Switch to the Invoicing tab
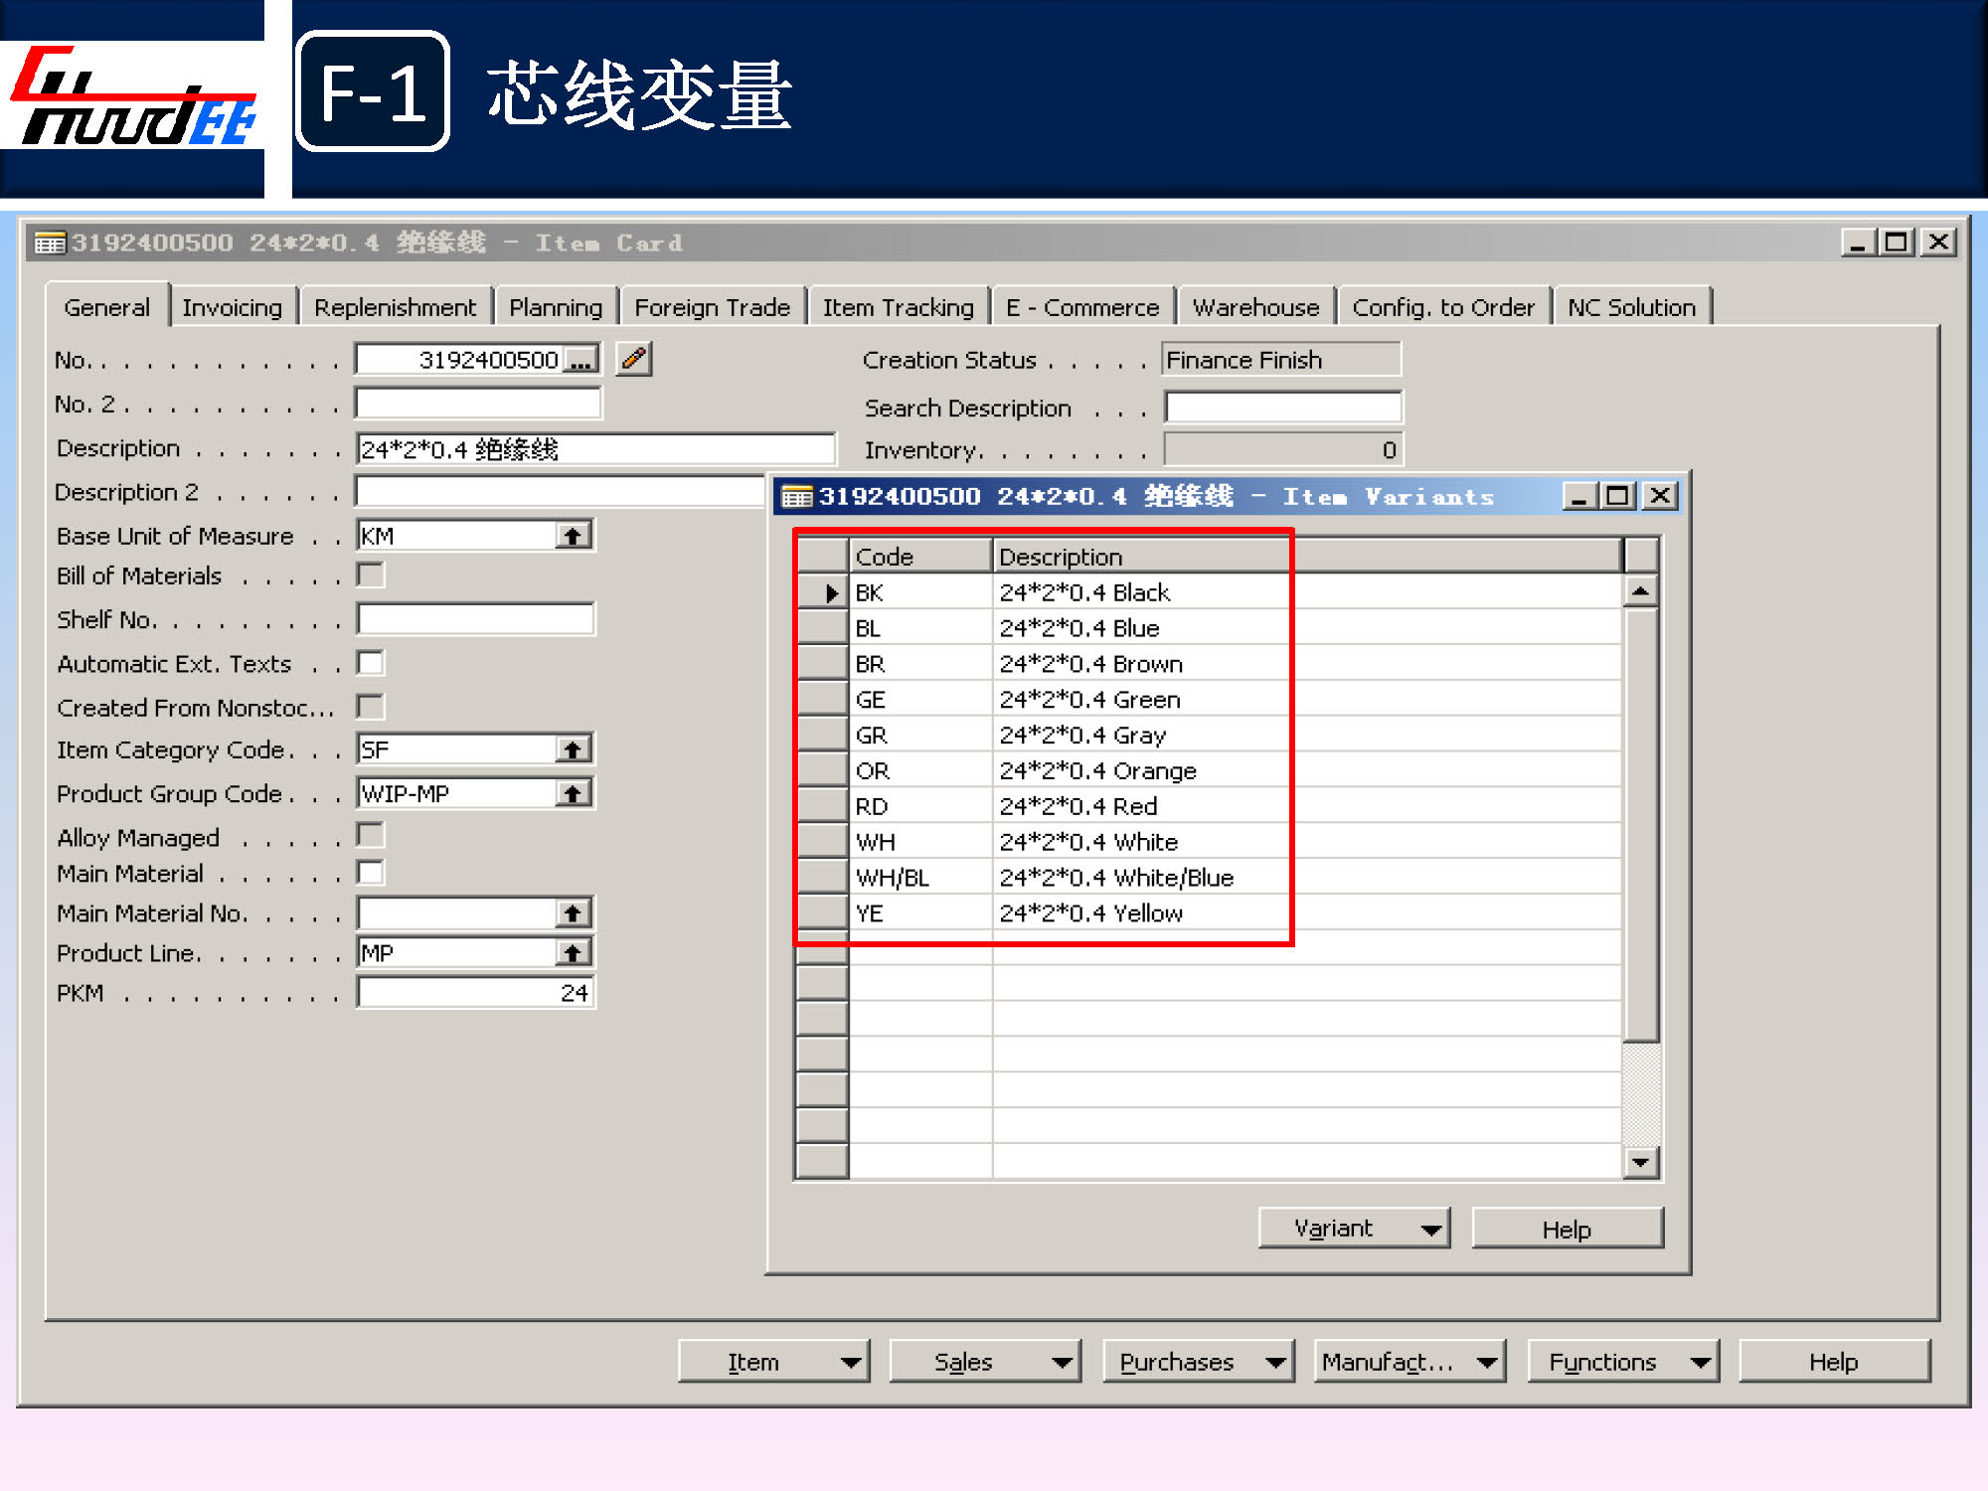Viewport: 1988px width, 1491px height. [232, 307]
